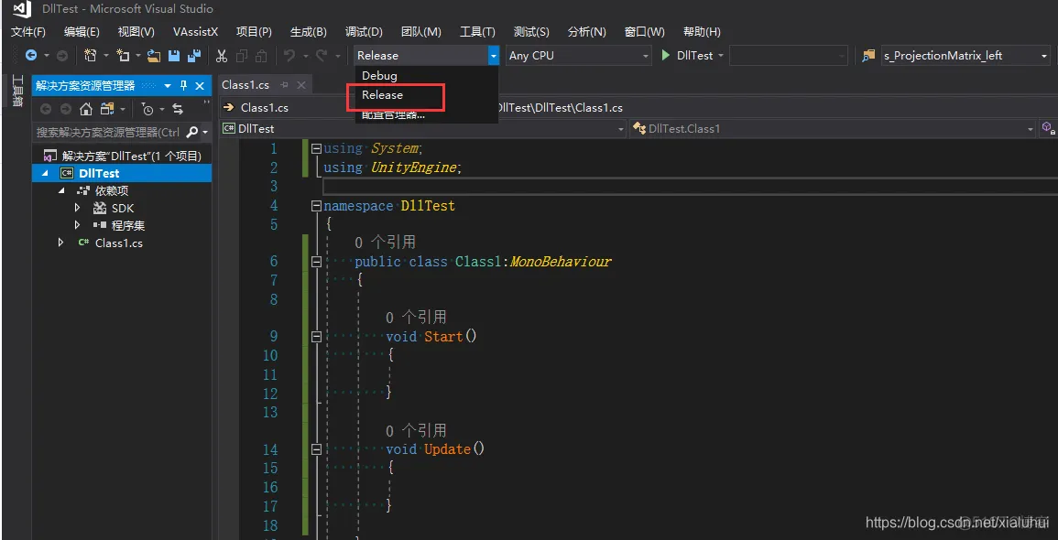Image resolution: width=1058 pixels, height=540 pixels.
Task: Open 配置管理器 from the configuration list
Action: 427,114
